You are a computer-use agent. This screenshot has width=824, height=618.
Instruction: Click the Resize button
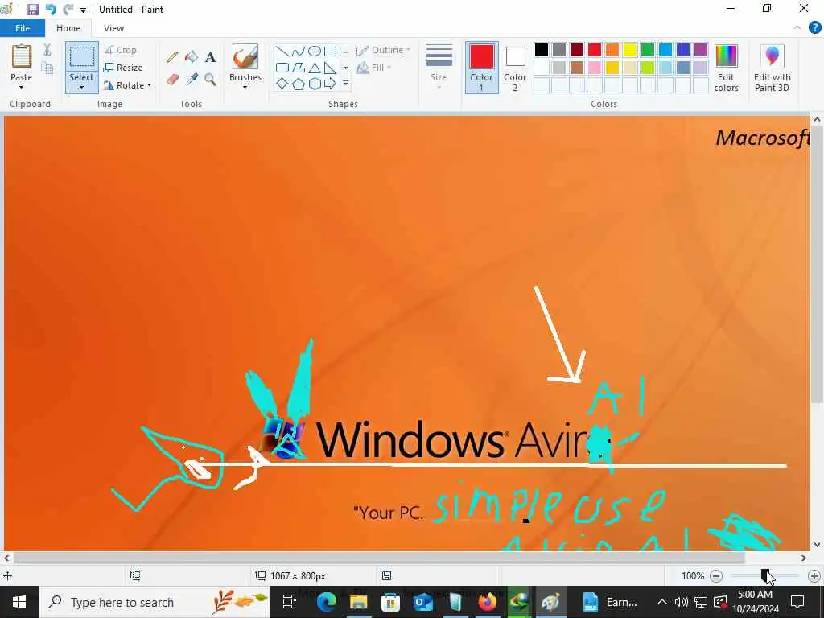[x=123, y=68]
